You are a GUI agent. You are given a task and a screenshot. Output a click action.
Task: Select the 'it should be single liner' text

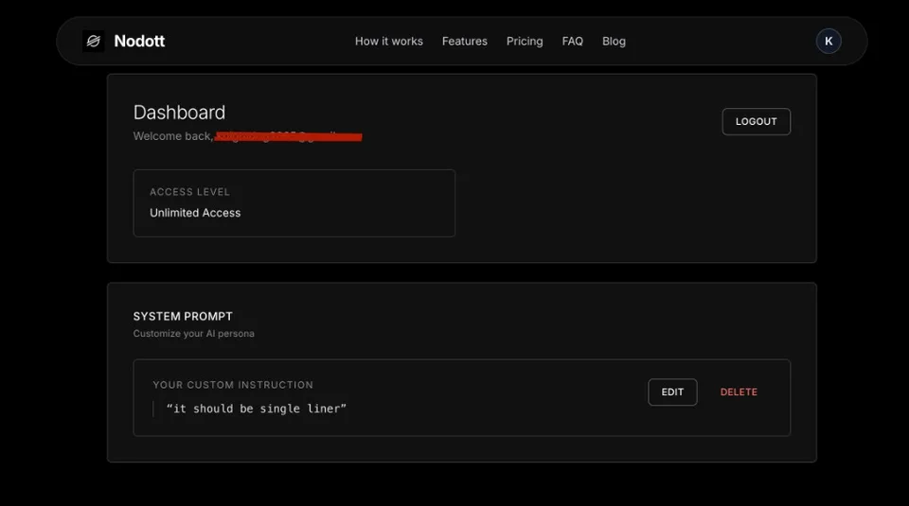[257, 409]
